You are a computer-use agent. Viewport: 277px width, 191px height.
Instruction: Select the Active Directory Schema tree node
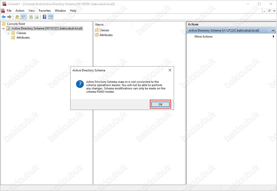tap(47, 28)
